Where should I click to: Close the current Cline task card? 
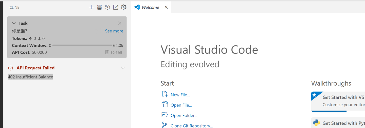(x=120, y=23)
